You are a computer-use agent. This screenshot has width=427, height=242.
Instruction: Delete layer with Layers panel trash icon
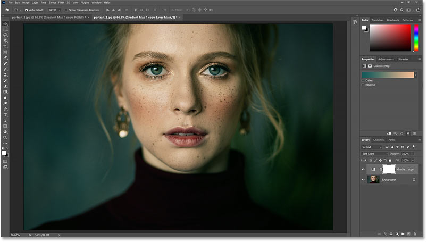tap(415, 234)
